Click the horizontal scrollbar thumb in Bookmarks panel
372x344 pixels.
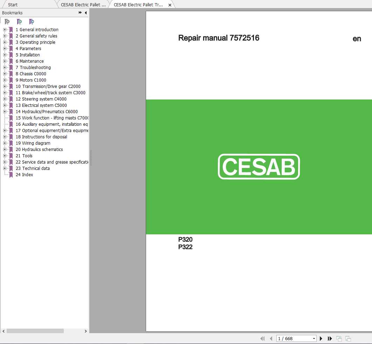point(35,331)
